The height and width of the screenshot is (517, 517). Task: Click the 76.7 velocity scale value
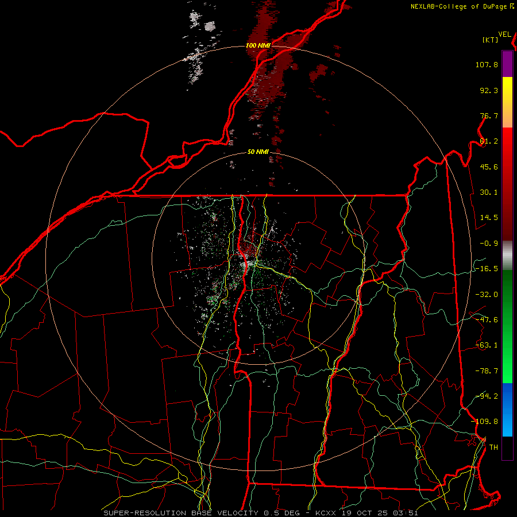[x=489, y=115]
